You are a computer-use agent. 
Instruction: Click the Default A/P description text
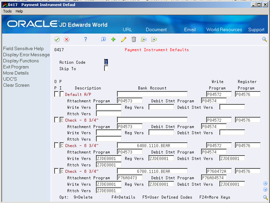[78, 95]
